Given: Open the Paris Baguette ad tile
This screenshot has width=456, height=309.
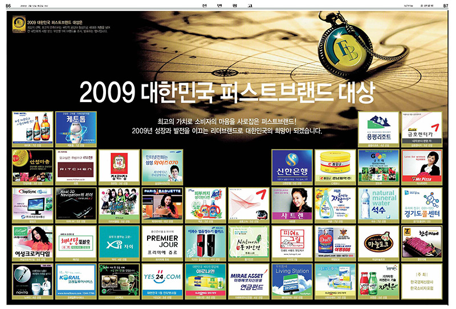Looking at the screenshot, I should tap(163, 202).
